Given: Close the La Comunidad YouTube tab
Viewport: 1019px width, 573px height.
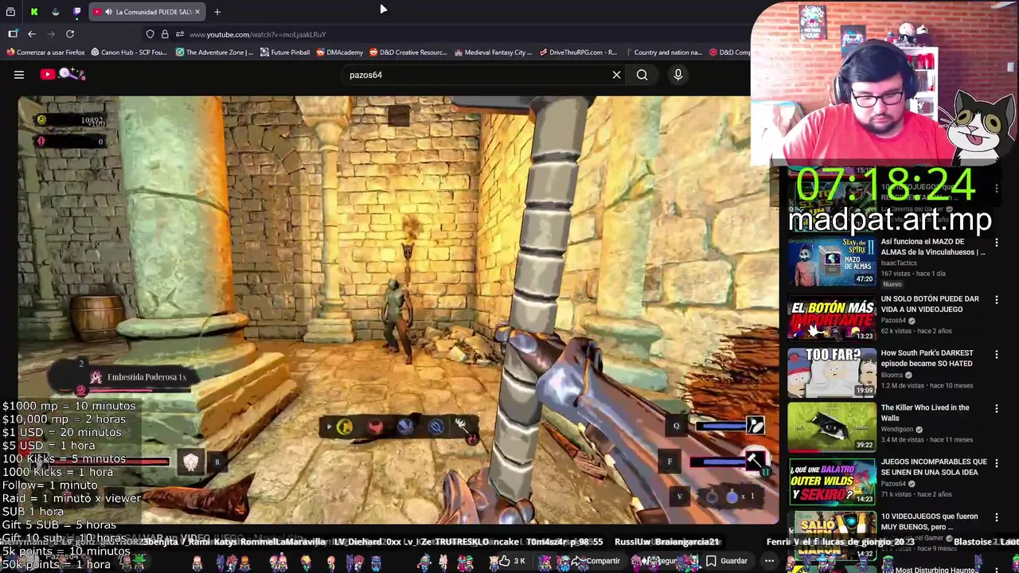Looking at the screenshot, I should (x=197, y=12).
